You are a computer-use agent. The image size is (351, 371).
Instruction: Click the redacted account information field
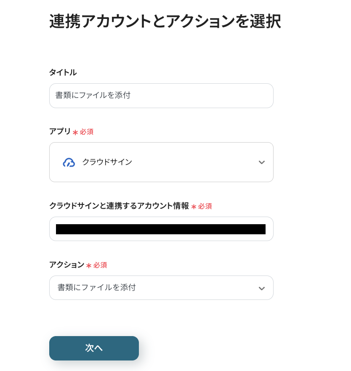(161, 229)
